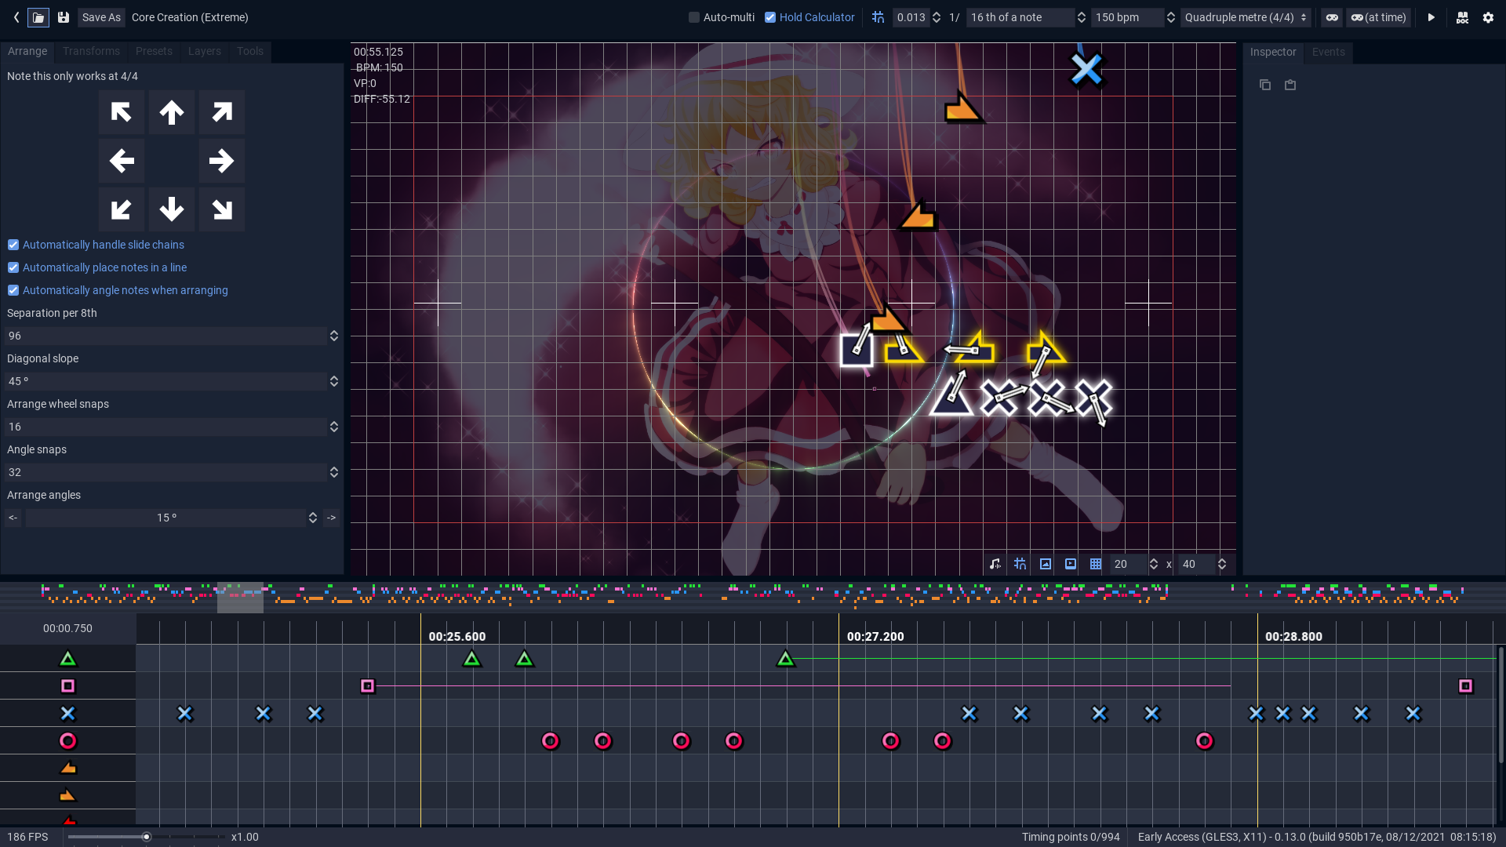The image size is (1506, 847).
Task: Click the Inspector copy icon
Action: tap(1265, 85)
